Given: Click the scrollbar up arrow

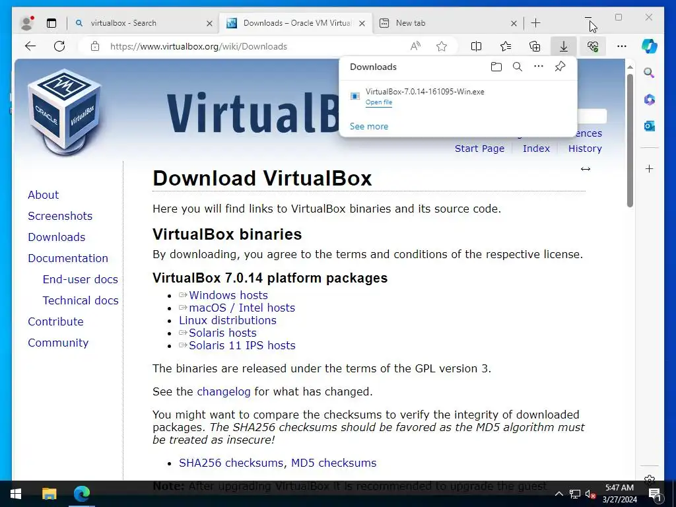Looking at the screenshot, I should point(630,67).
